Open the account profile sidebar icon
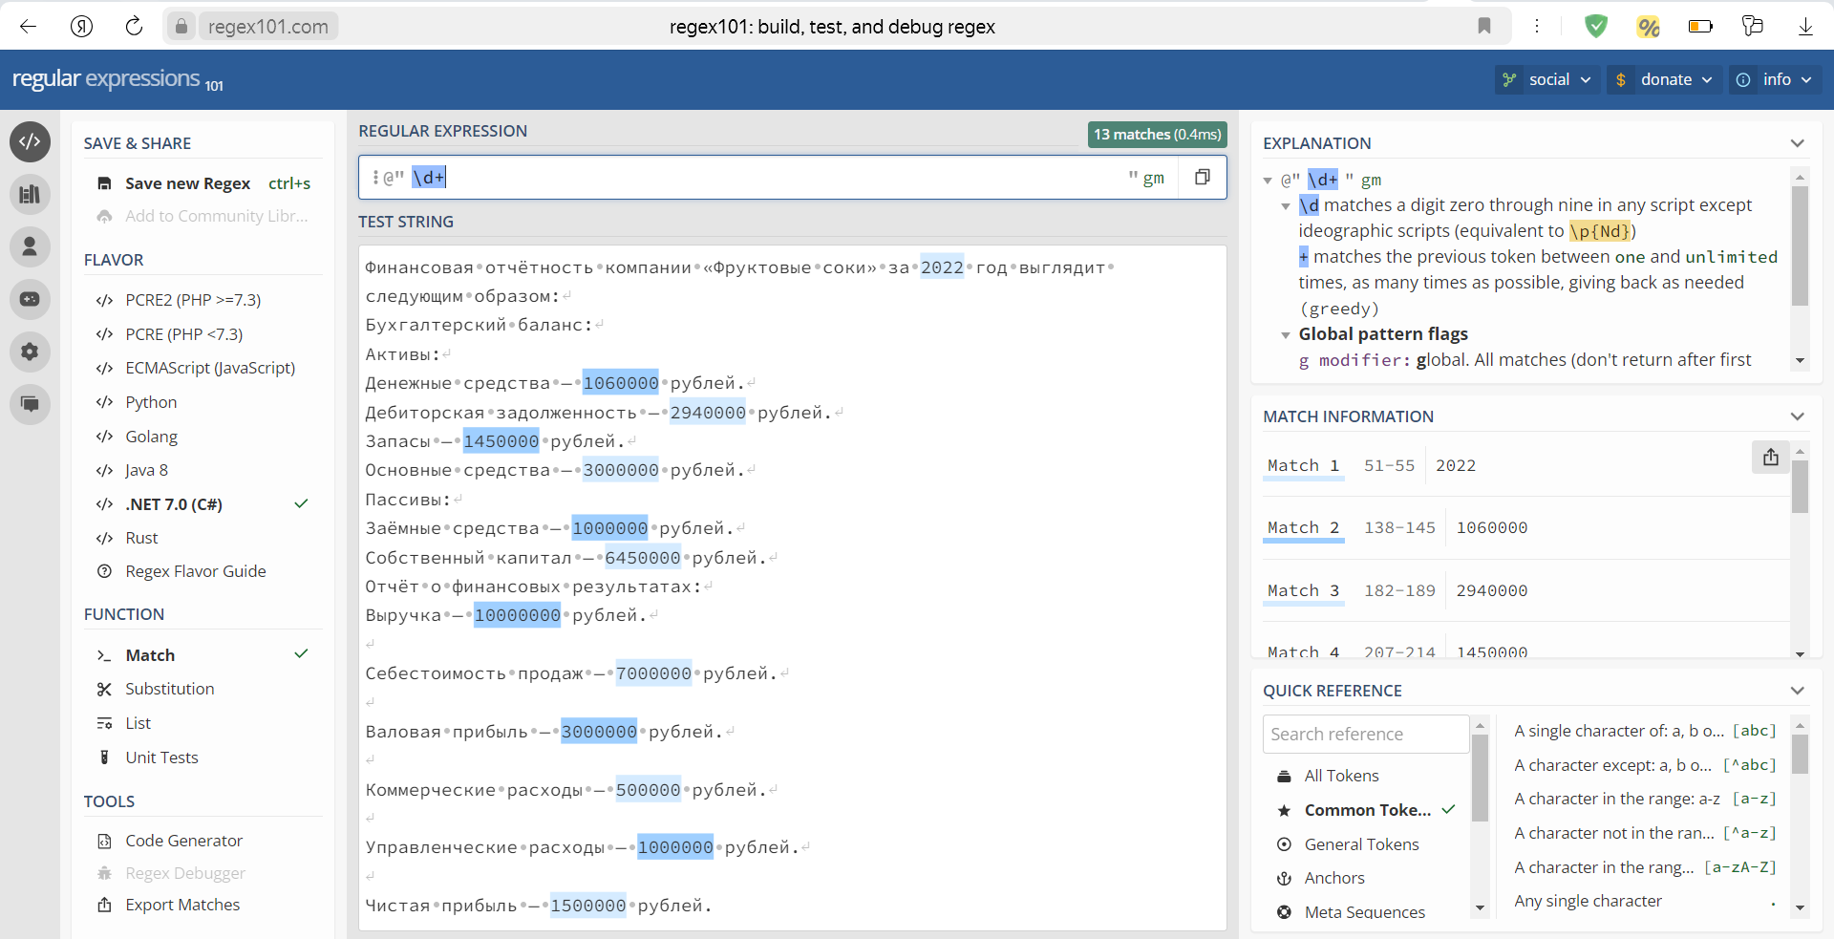This screenshot has height=939, width=1834. tap(30, 246)
